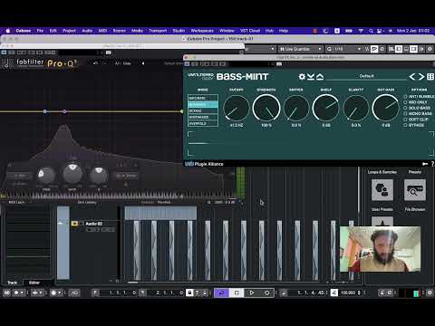Toggle the right zone visibility icon
435x326 pixels.
pos(413,49)
